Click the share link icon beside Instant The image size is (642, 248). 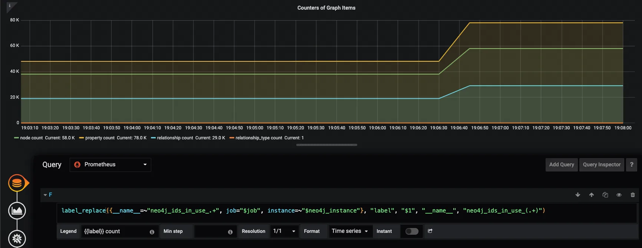click(430, 231)
